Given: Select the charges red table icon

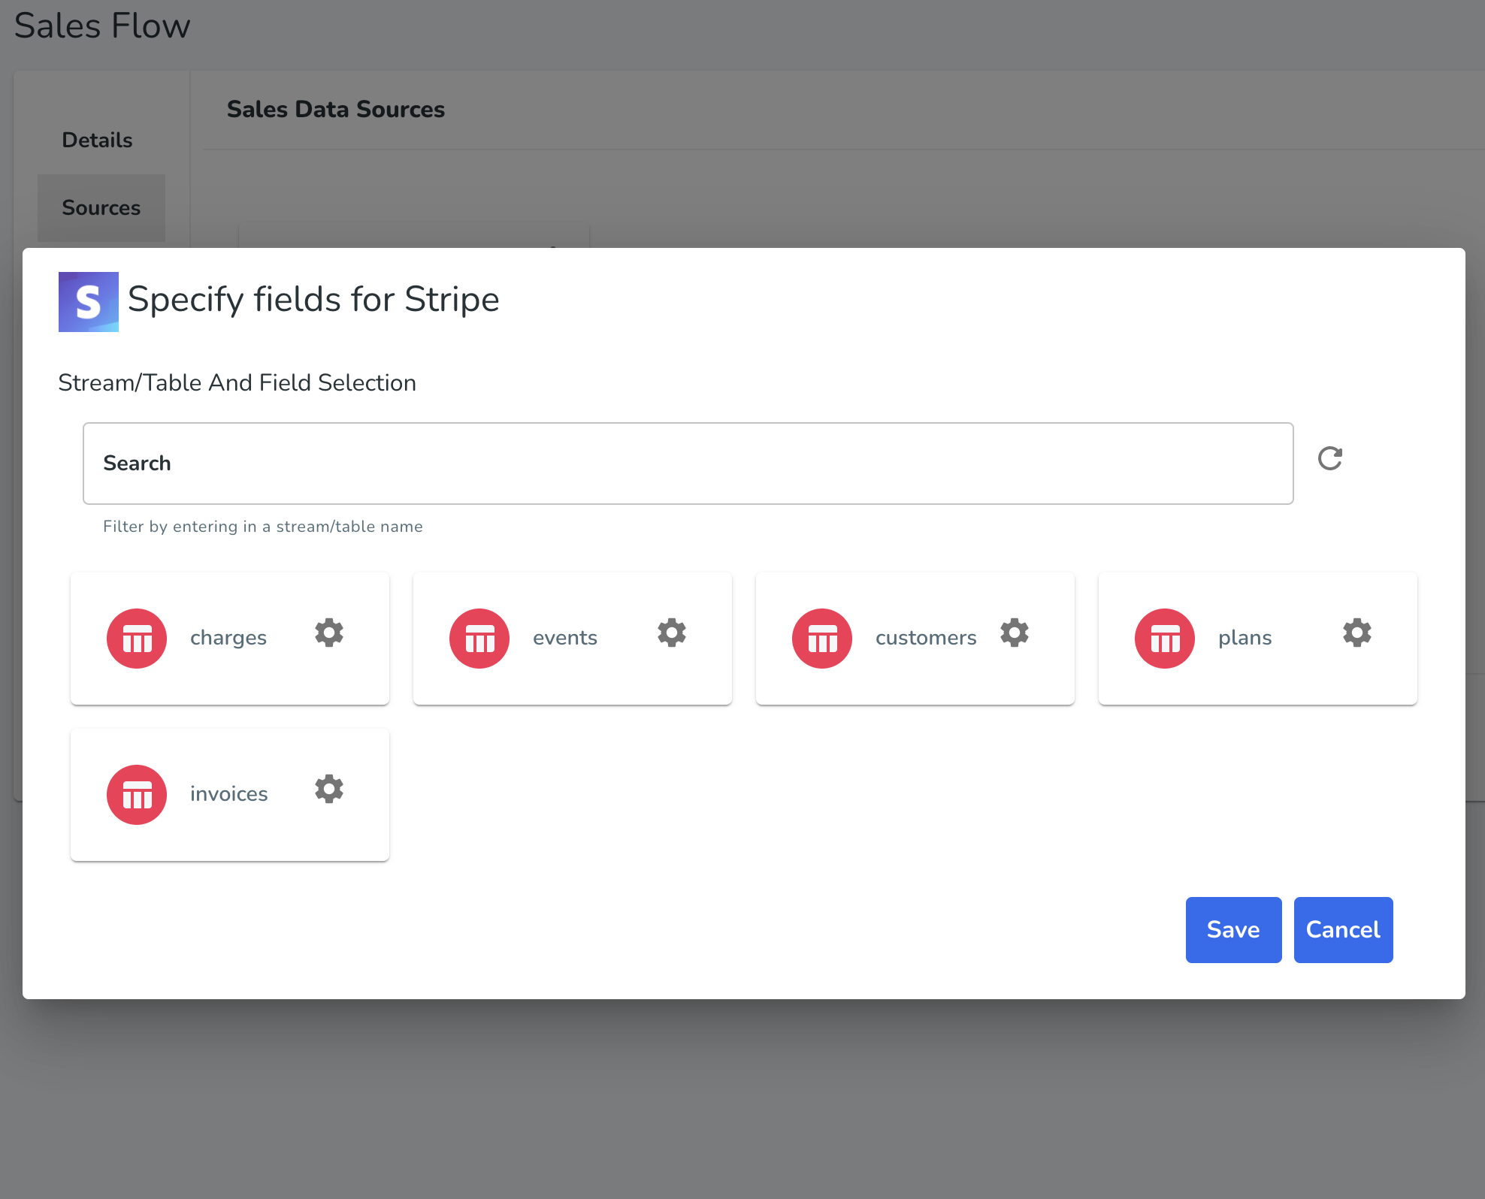Looking at the screenshot, I should tap(137, 639).
